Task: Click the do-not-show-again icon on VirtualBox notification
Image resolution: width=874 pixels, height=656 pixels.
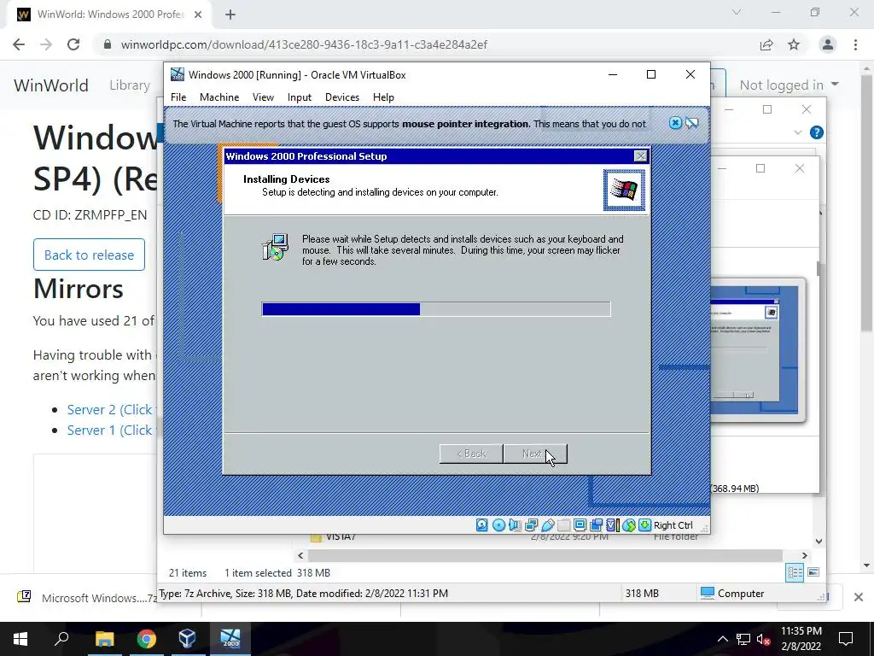Action: point(691,123)
